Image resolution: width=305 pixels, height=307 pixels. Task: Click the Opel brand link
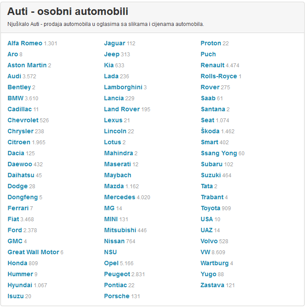coord(111,263)
